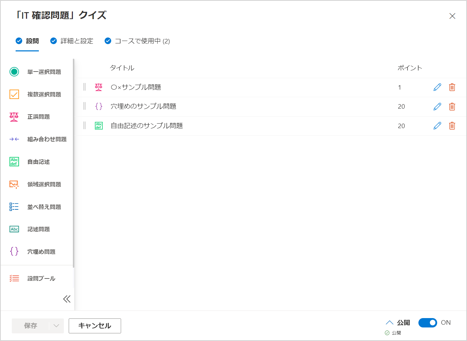Delete the 穴埋めのサンプル問題 question
Image resolution: width=467 pixels, height=341 pixels.
pos(452,107)
